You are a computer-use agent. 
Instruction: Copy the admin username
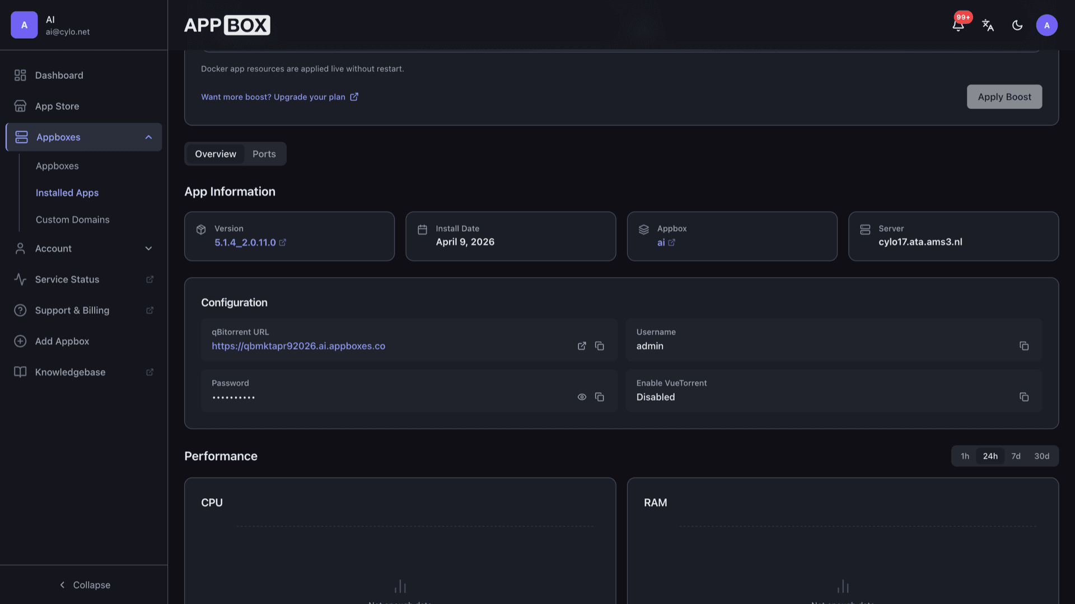point(1024,346)
